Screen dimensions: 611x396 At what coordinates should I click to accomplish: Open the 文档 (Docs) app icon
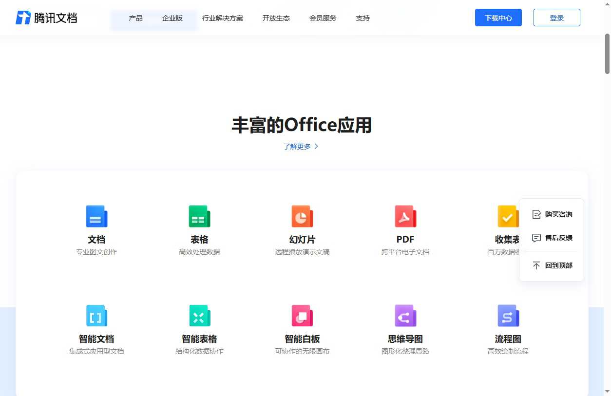(x=96, y=216)
